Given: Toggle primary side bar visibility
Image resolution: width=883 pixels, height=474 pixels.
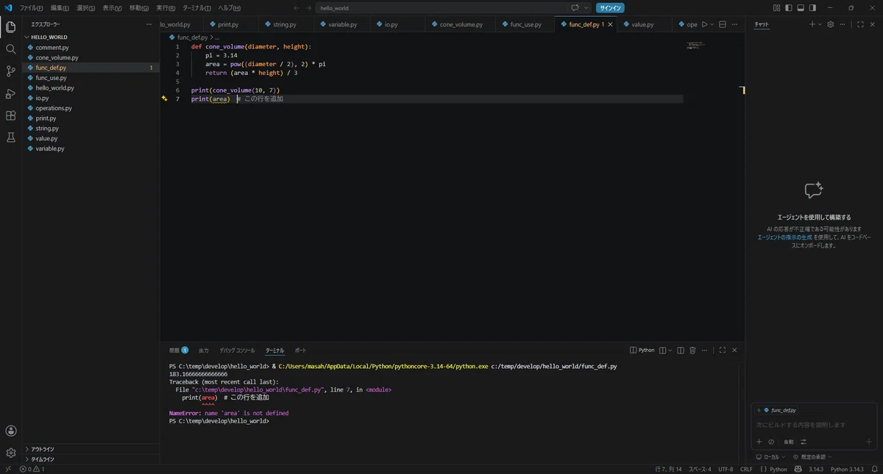Looking at the screenshot, I should point(789,8).
